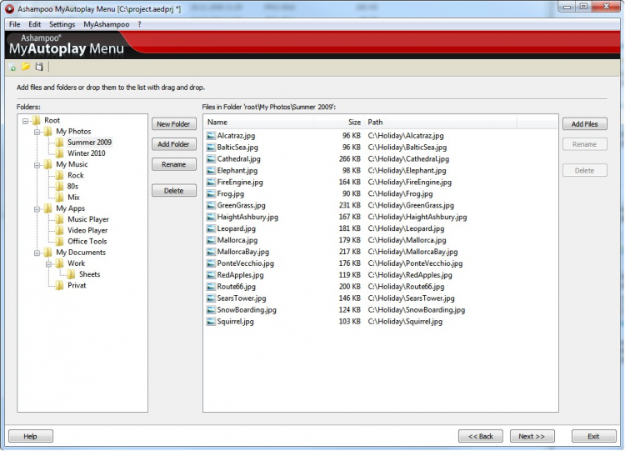
Task: Select the Mix folder
Action: (73, 197)
